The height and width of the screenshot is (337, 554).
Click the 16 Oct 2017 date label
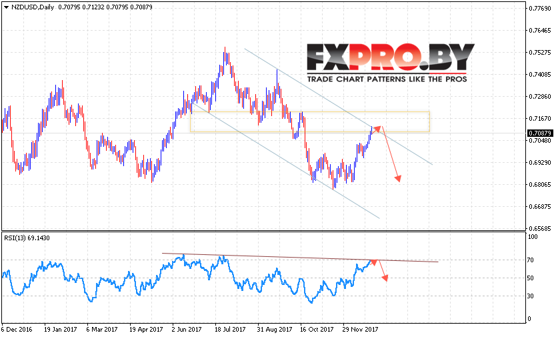[317, 330]
